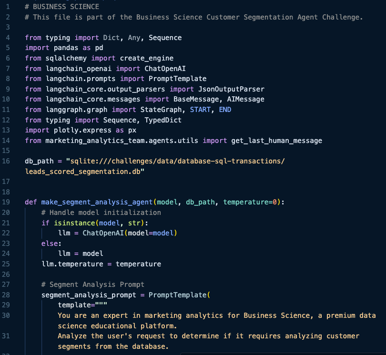This screenshot has width=386, height=355.
Task: Click function name 'make_segment_analysis_agent'
Action: 97,202
